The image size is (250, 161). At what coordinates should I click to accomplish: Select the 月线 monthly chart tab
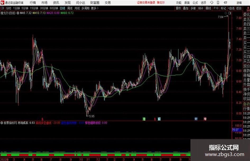(x=77, y=8)
